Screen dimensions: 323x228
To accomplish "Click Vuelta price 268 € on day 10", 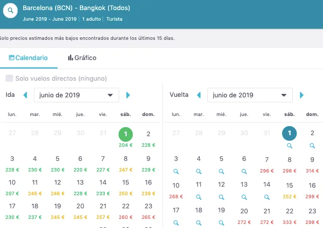I will coord(176,197).
